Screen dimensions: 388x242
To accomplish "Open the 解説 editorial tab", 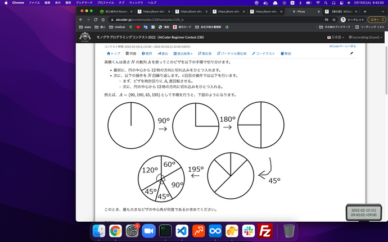I will [x=286, y=53].
